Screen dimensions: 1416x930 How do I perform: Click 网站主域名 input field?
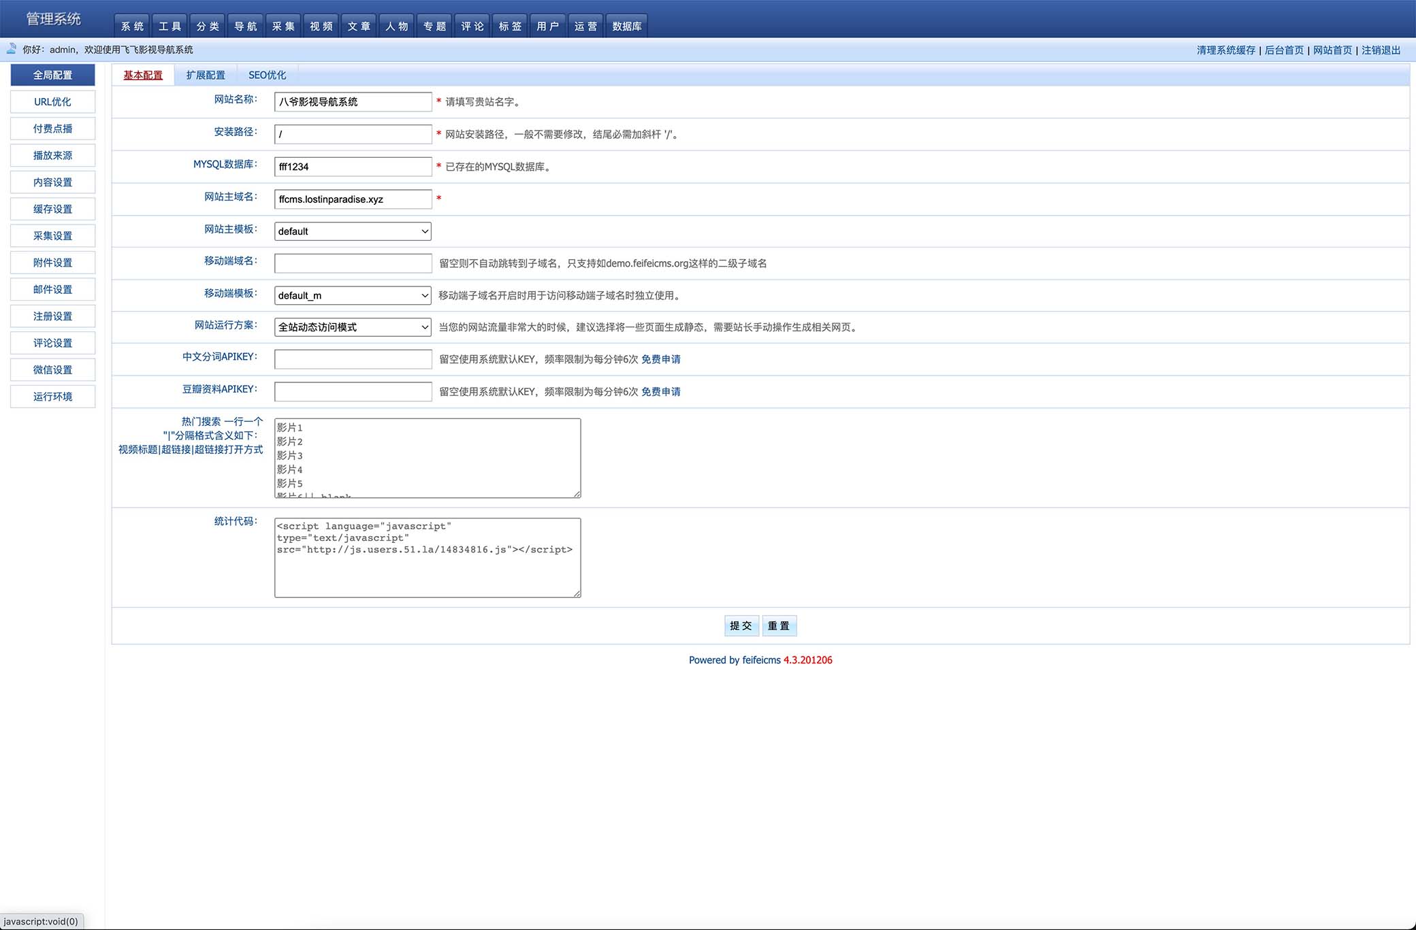point(352,198)
